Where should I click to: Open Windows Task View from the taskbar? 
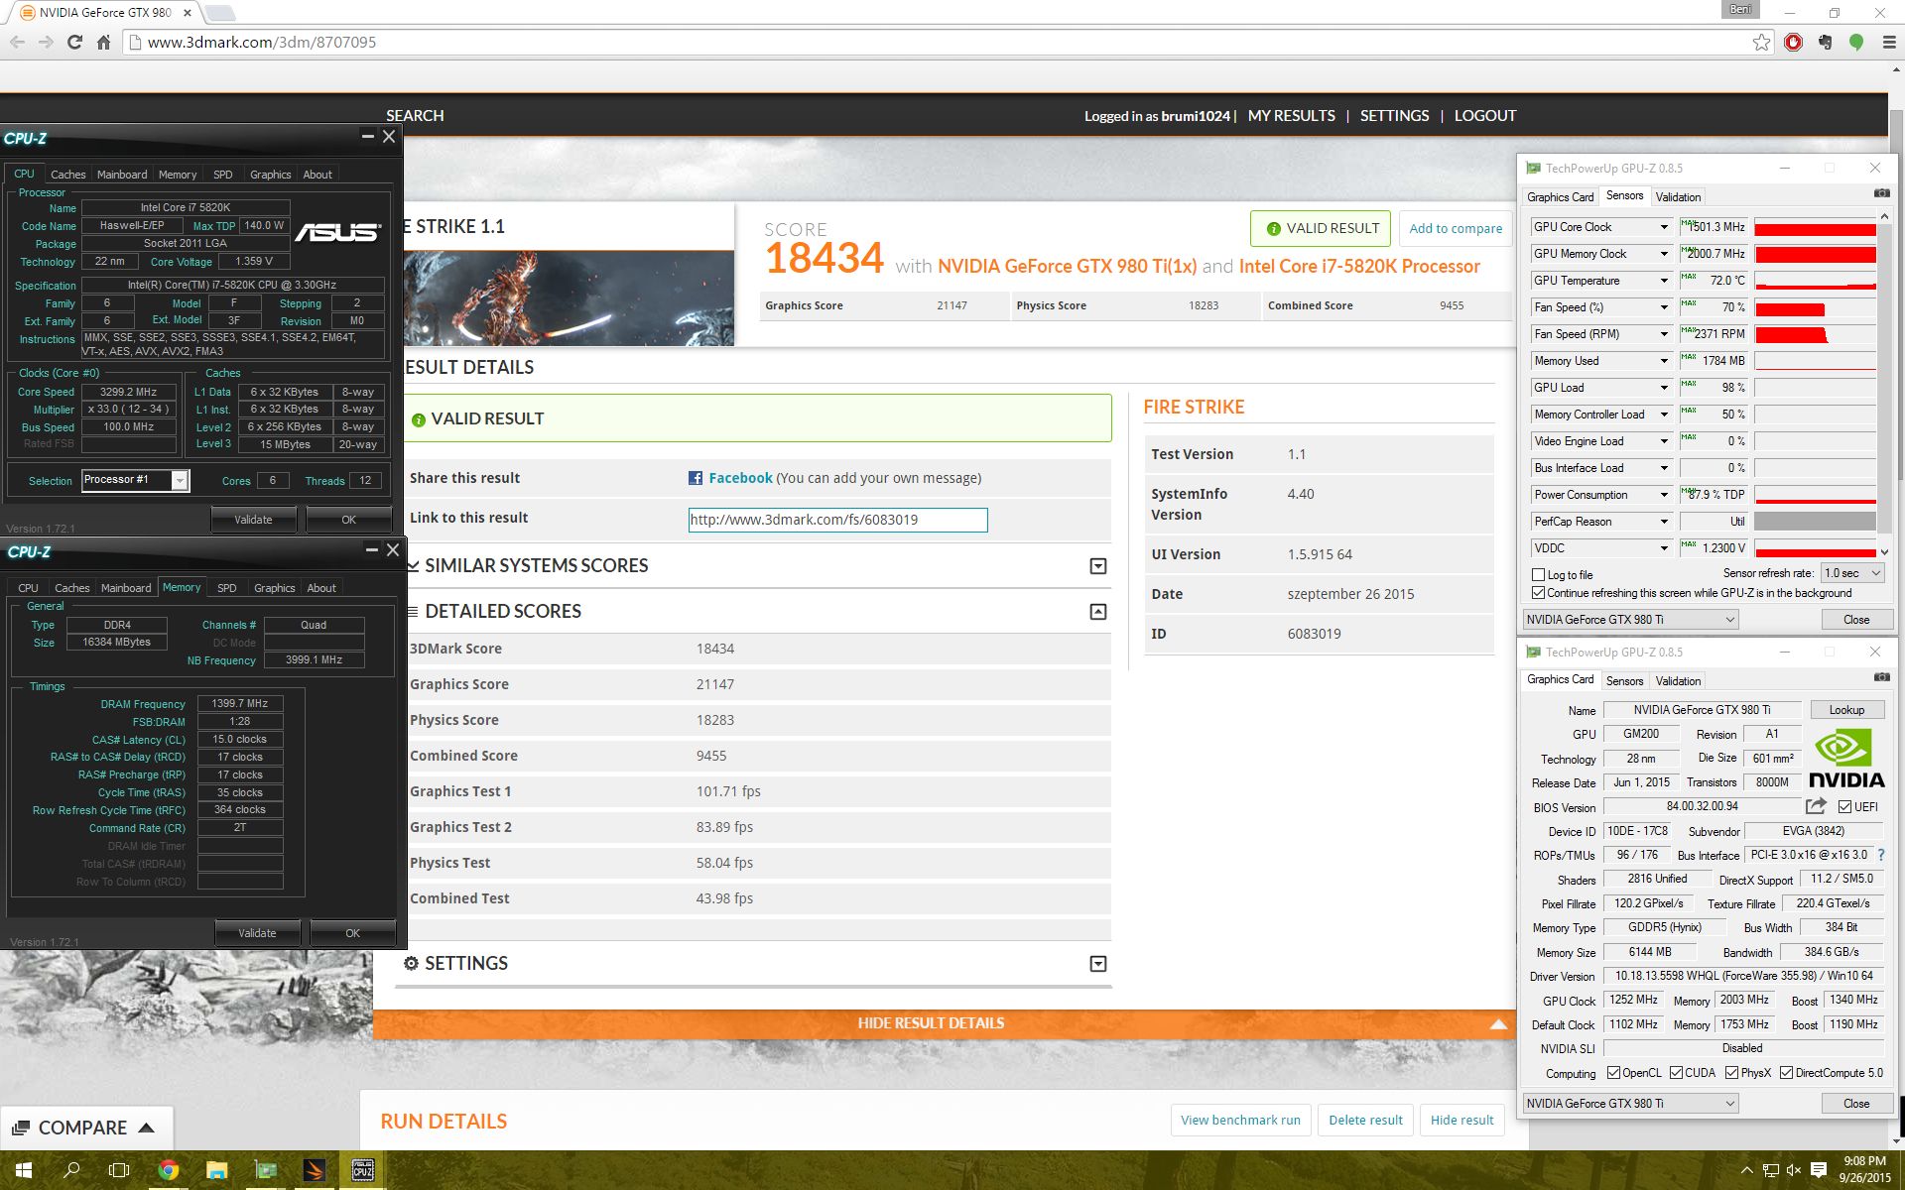click(119, 1170)
